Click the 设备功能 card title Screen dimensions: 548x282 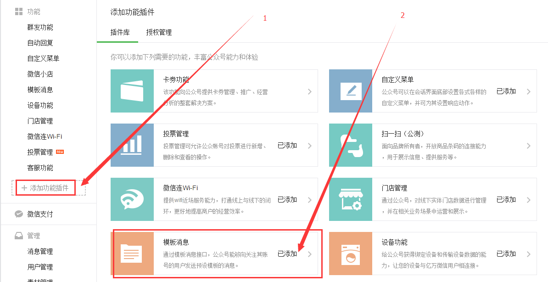point(395,243)
